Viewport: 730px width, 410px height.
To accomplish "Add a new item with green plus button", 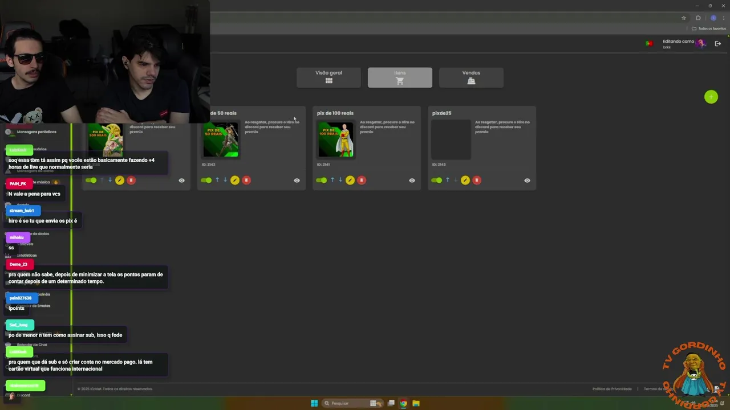I will coord(711,97).
